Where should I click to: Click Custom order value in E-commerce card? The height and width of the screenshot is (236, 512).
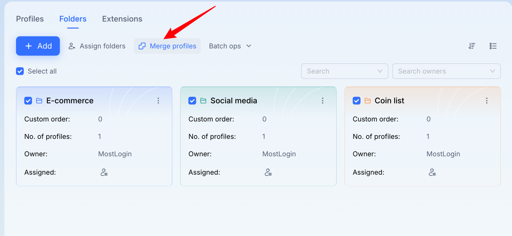tap(100, 119)
